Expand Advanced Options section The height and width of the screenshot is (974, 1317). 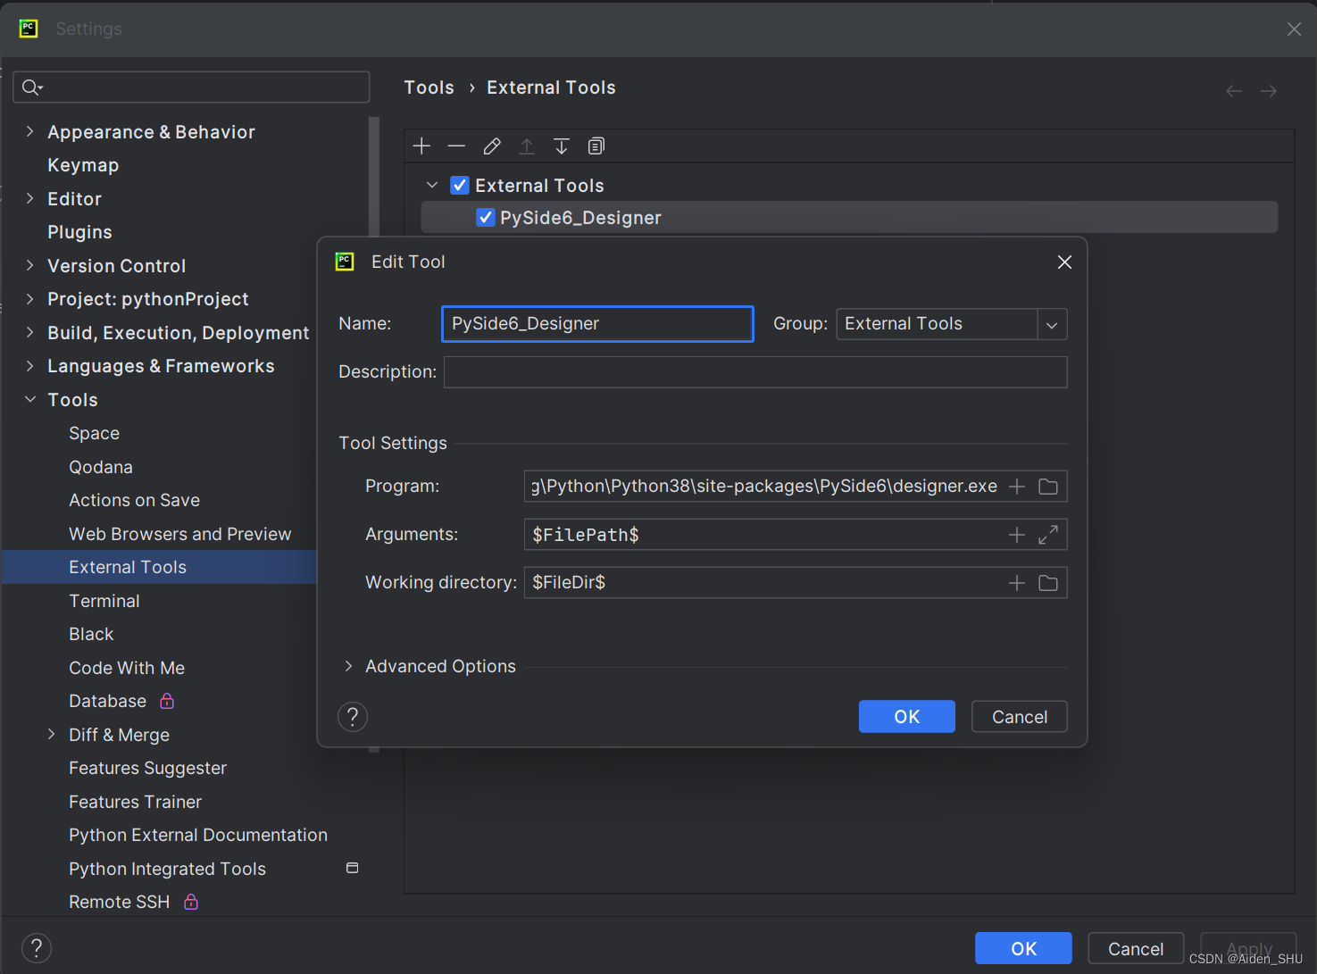(x=349, y=666)
